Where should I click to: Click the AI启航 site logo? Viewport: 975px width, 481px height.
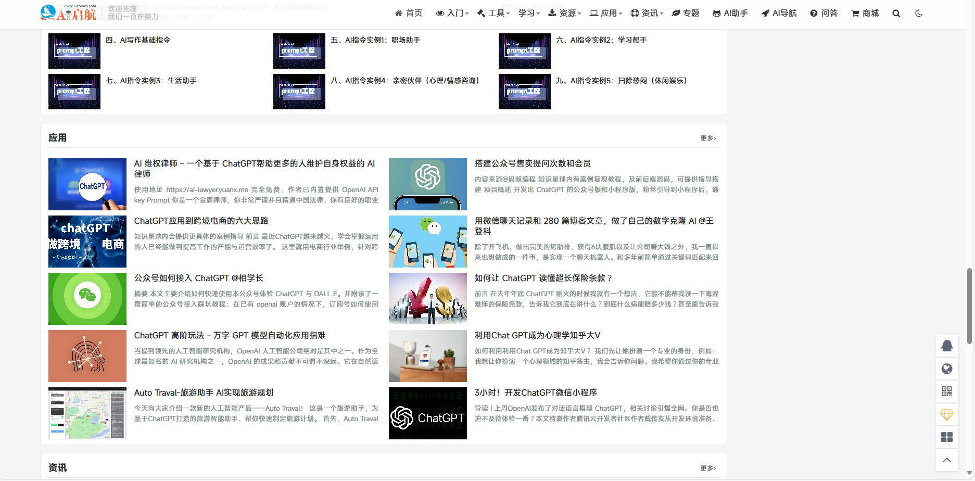69,13
